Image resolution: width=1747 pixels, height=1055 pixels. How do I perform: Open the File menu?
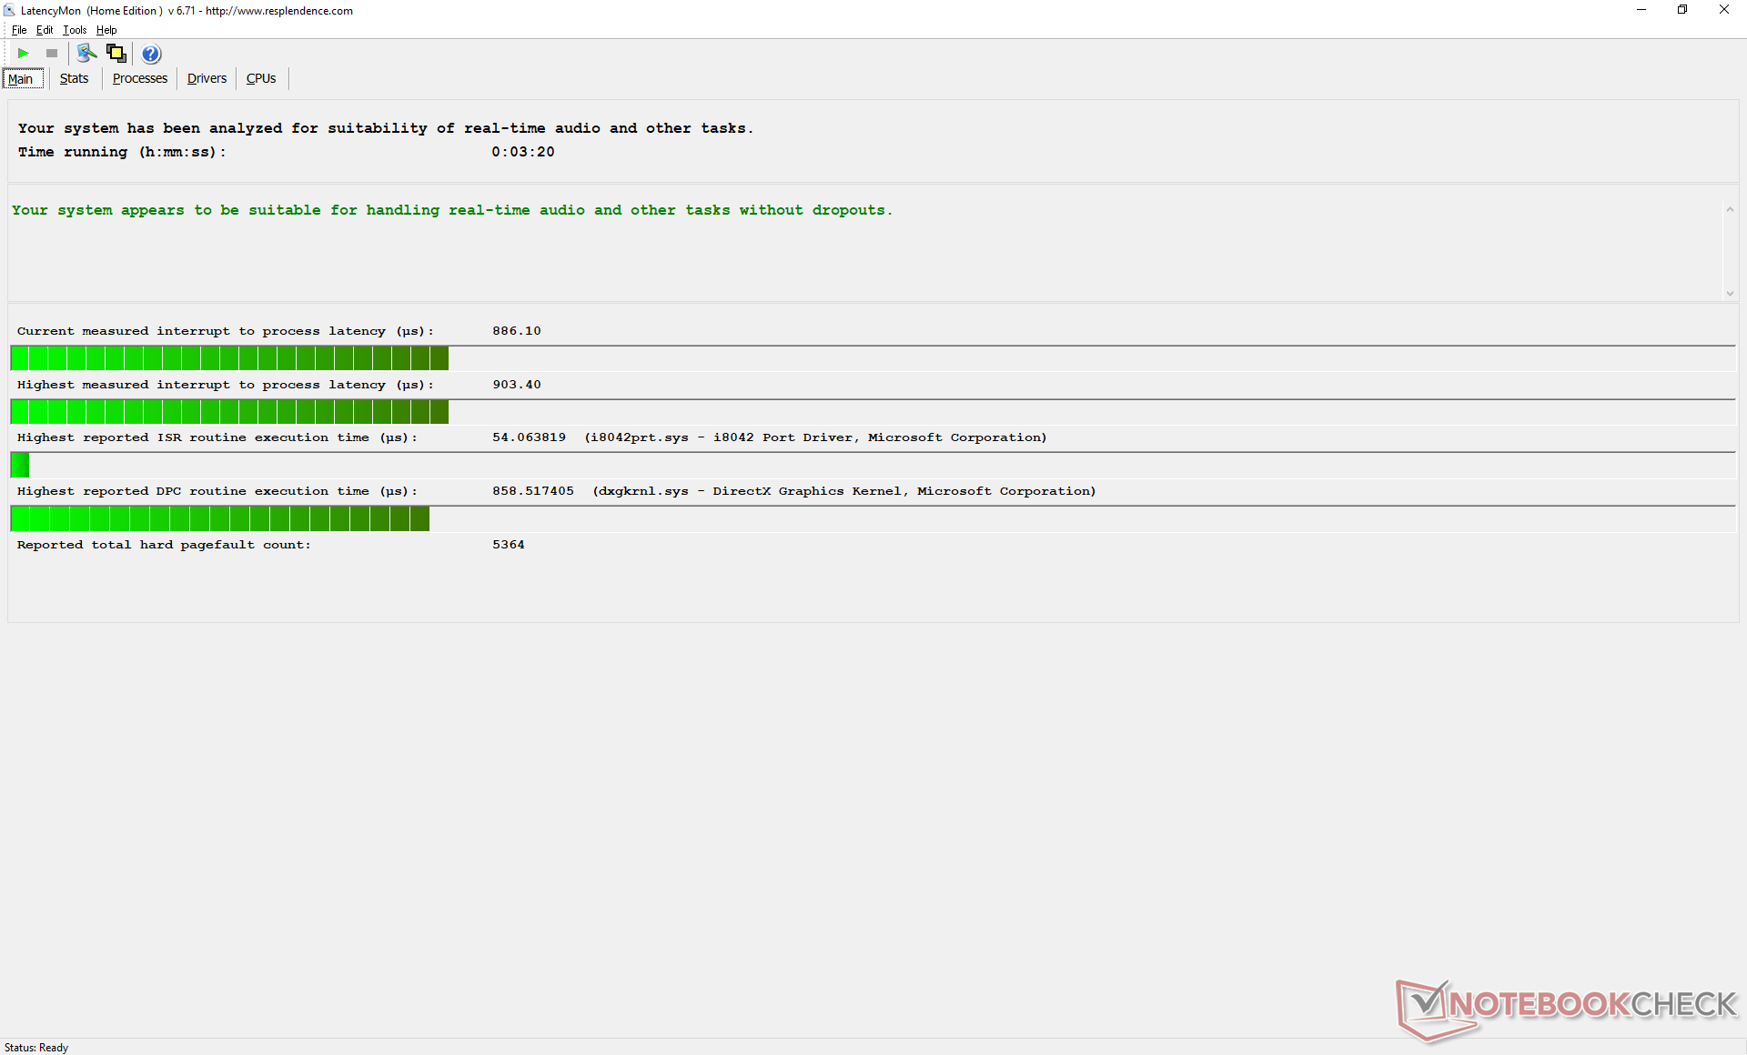pyautogui.click(x=18, y=30)
